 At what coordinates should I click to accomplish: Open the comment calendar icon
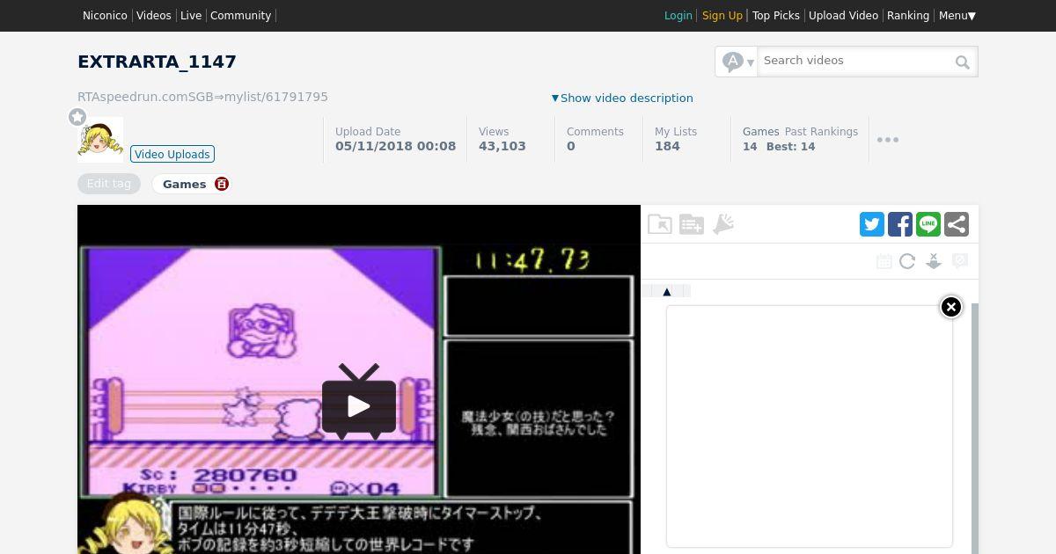coord(884,261)
